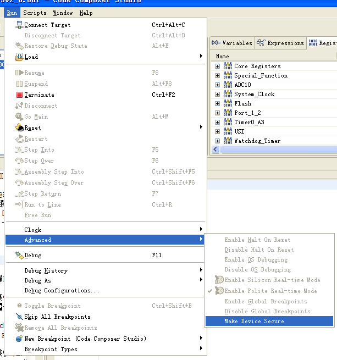Expand the ADC10 register group
Screen dimensions: 337x360
point(217,85)
